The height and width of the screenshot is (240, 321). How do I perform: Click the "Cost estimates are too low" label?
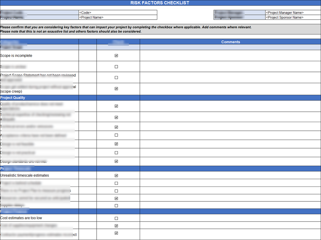tap(21, 218)
